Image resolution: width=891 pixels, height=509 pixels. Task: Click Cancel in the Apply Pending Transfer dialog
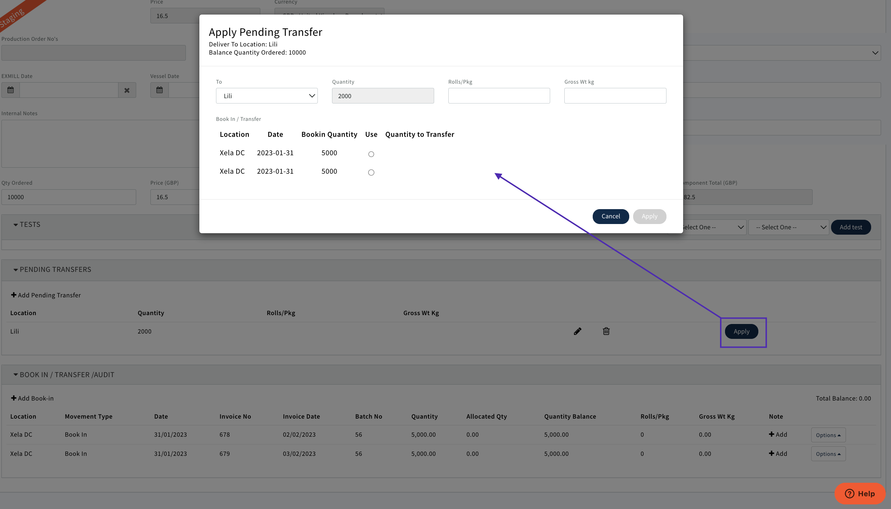[610, 216]
